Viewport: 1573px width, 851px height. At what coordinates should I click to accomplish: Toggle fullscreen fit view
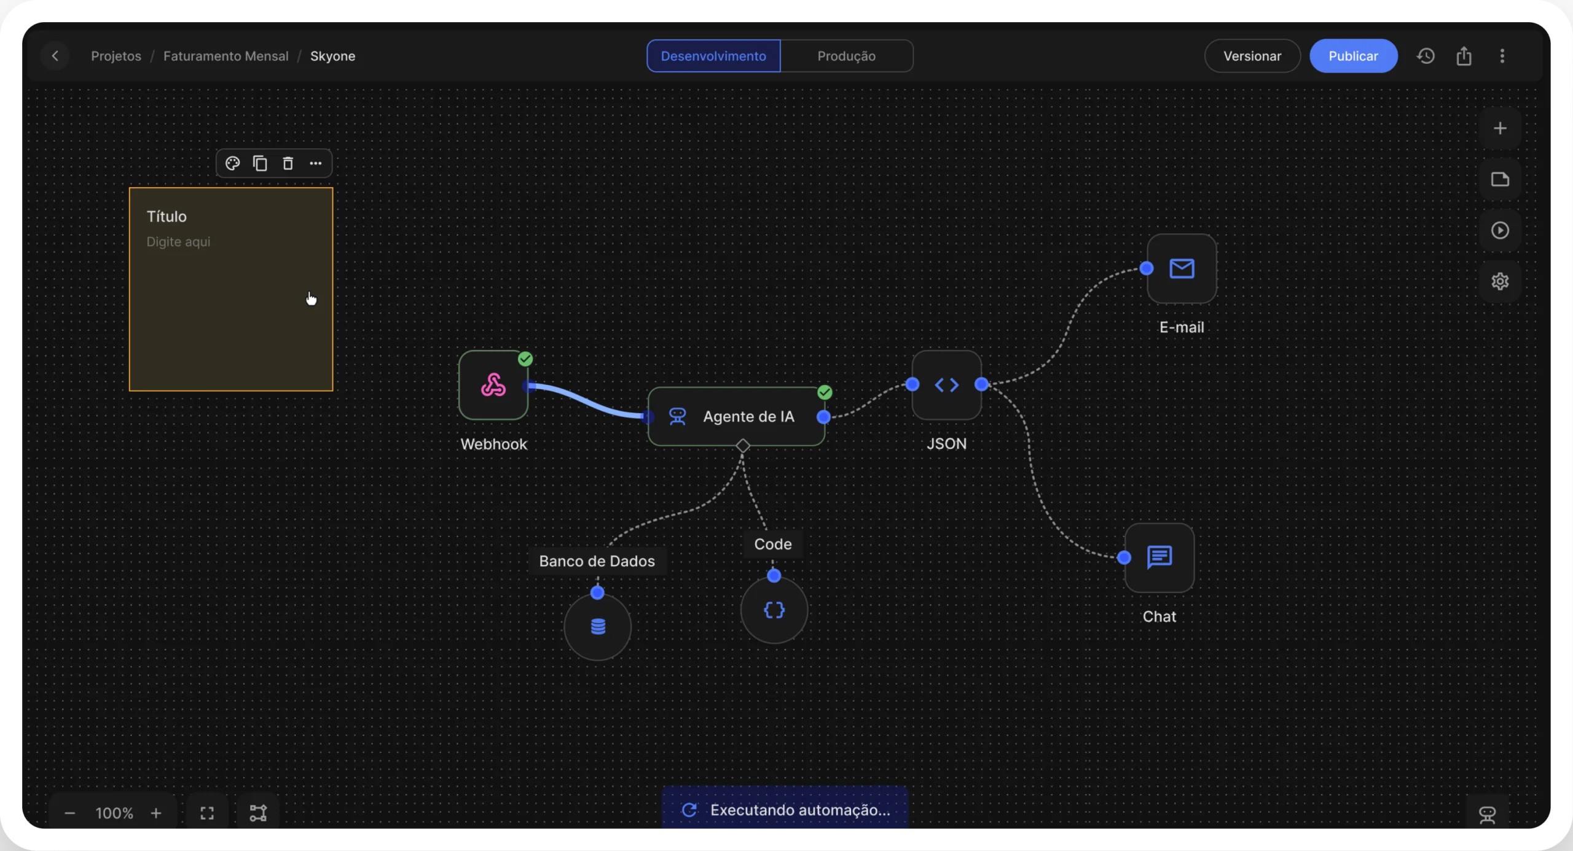tap(207, 813)
